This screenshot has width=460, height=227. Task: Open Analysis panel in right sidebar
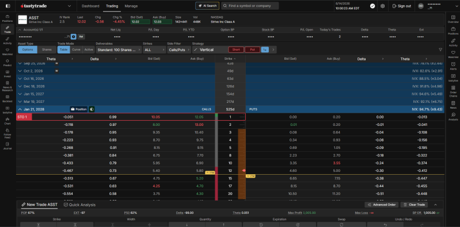tap(453, 116)
